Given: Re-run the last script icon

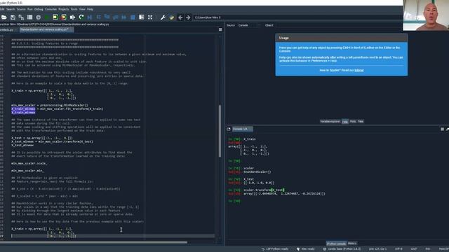Looking at the screenshot, I should pyautogui.click(x=81, y=17).
